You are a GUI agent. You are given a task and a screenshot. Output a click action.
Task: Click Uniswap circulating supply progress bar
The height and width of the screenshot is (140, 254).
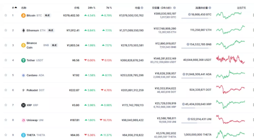[196, 123]
